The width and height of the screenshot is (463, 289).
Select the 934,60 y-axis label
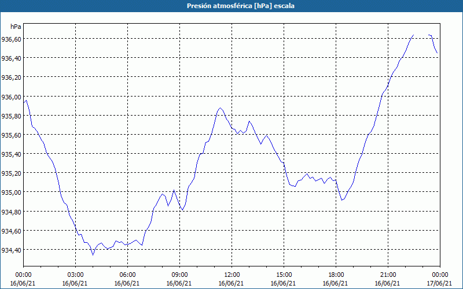[x=11, y=231]
